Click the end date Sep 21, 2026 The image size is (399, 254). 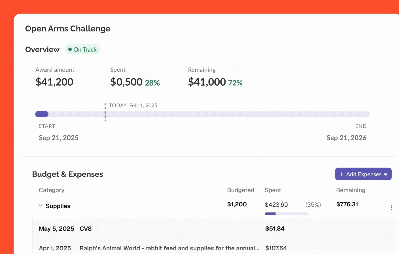pyautogui.click(x=346, y=138)
